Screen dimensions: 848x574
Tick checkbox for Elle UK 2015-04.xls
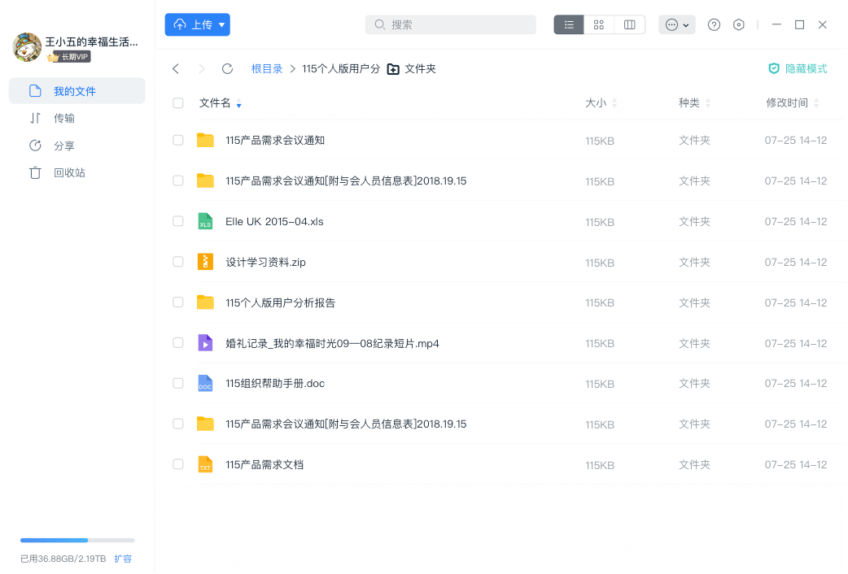178,221
